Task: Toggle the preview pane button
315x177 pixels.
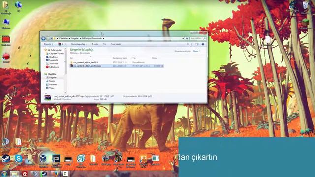Action: [x=197, y=44]
